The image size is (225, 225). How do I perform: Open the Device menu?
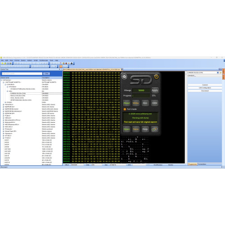click(x=23, y=60)
